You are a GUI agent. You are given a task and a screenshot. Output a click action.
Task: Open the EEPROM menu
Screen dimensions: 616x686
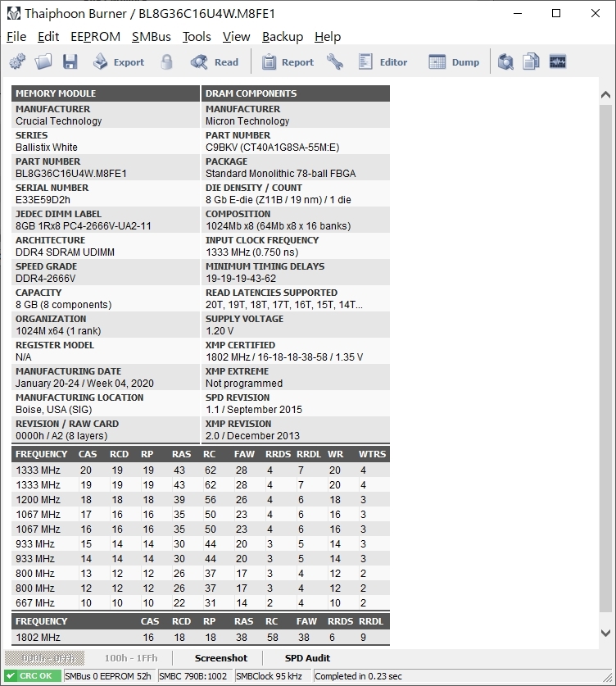95,37
